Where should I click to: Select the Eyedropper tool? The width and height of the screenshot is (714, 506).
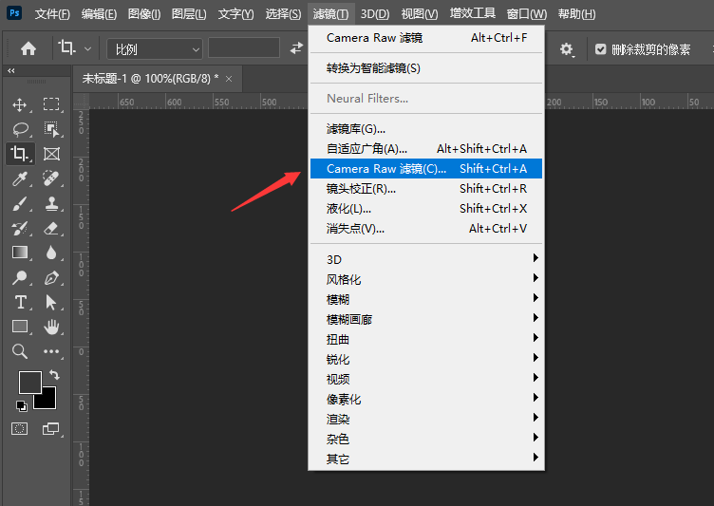coord(20,178)
